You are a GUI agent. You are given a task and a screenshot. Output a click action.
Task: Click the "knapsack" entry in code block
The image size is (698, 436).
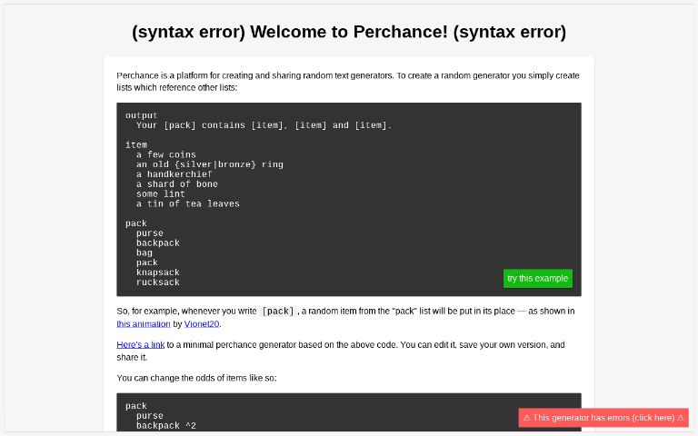(158, 272)
